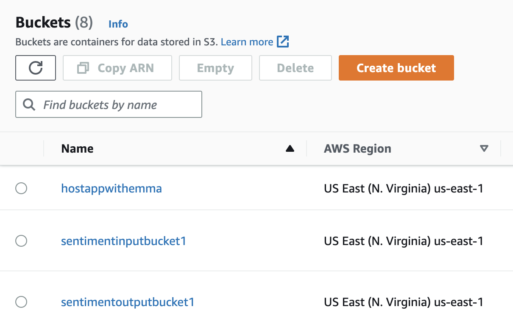The height and width of the screenshot is (329, 513).
Task: Follow the Learn more link about S3
Action: point(246,42)
